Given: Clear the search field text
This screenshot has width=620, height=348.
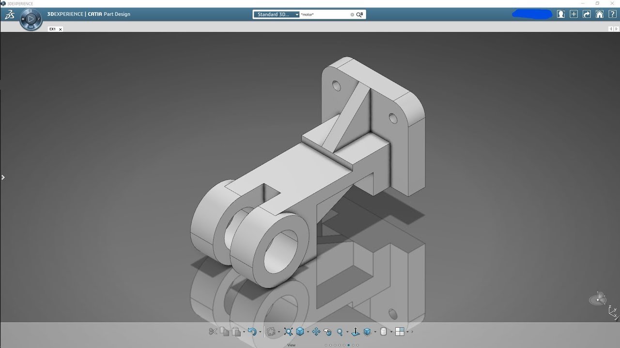Looking at the screenshot, I should 352,14.
